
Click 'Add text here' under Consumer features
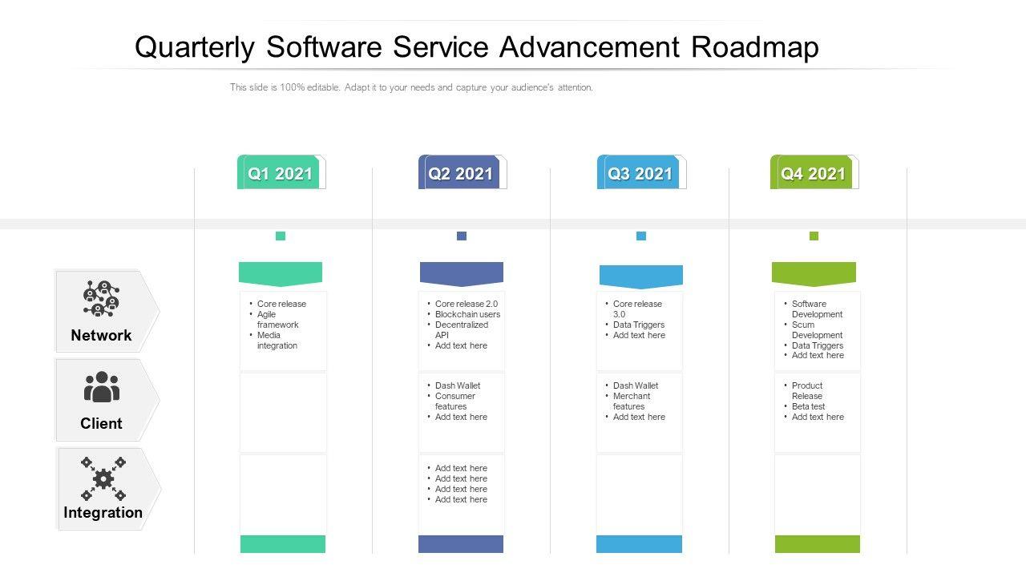[461, 417]
